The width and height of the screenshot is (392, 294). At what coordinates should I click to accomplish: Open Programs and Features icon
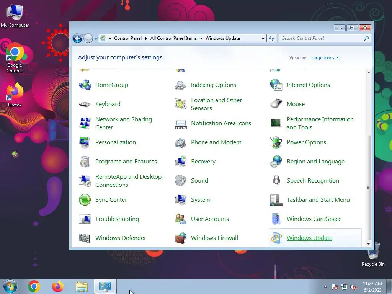click(85, 162)
